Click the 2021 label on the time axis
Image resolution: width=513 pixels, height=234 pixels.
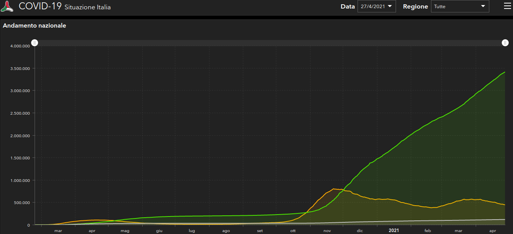394,231
